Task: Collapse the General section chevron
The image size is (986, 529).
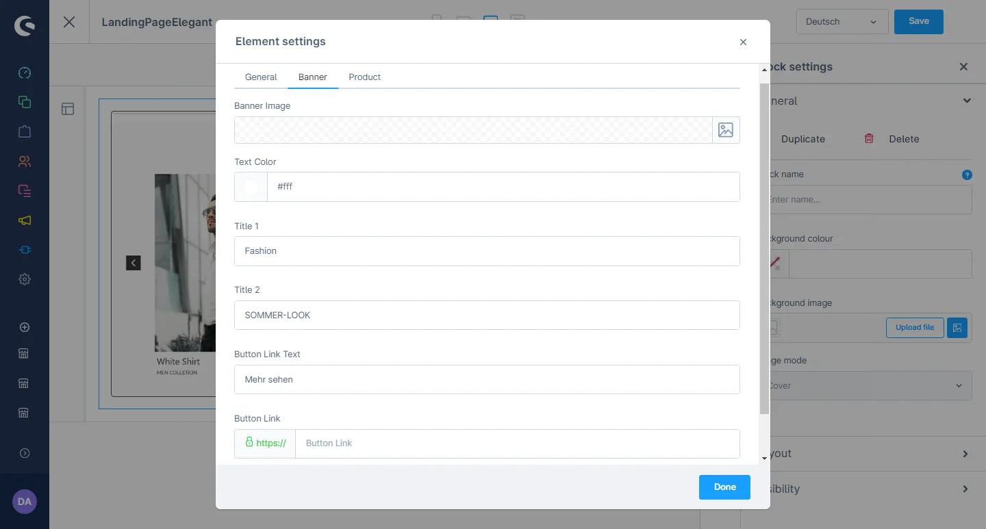Action: [x=966, y=101]
